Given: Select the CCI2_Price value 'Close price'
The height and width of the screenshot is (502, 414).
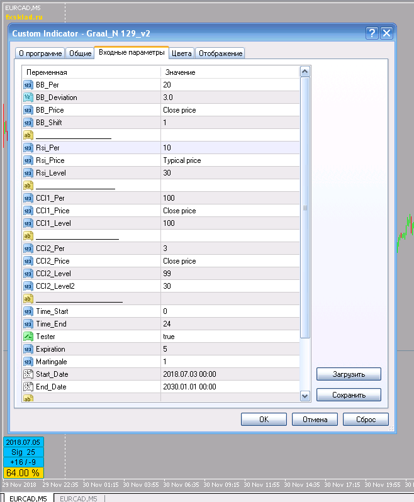Looking at the screenshot, I should (x=179, y=261).
